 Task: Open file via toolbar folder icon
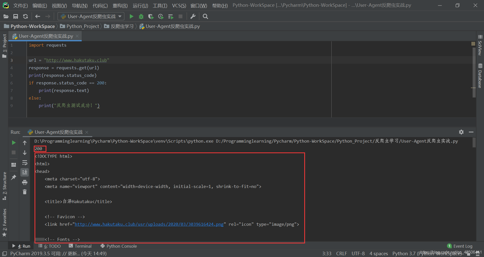[x=6, y=16]
